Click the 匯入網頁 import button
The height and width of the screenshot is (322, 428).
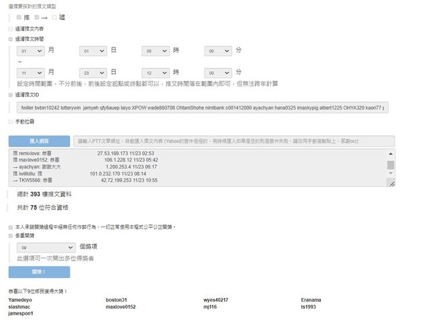click(39, 141)
